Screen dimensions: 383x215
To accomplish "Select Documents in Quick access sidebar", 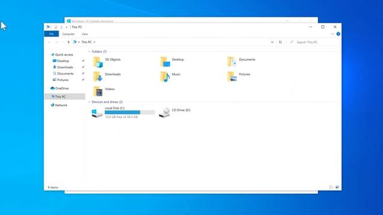I will coord(65,73).
